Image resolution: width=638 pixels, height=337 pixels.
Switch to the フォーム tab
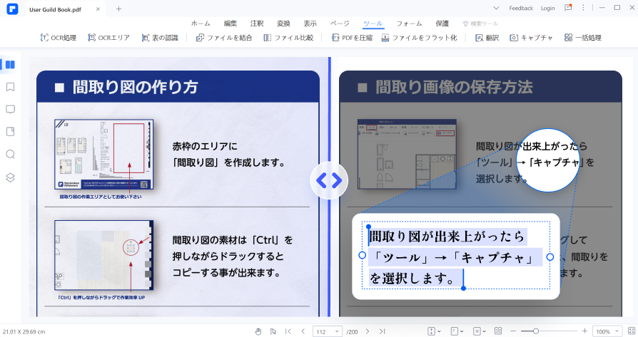tap(409, 24)
